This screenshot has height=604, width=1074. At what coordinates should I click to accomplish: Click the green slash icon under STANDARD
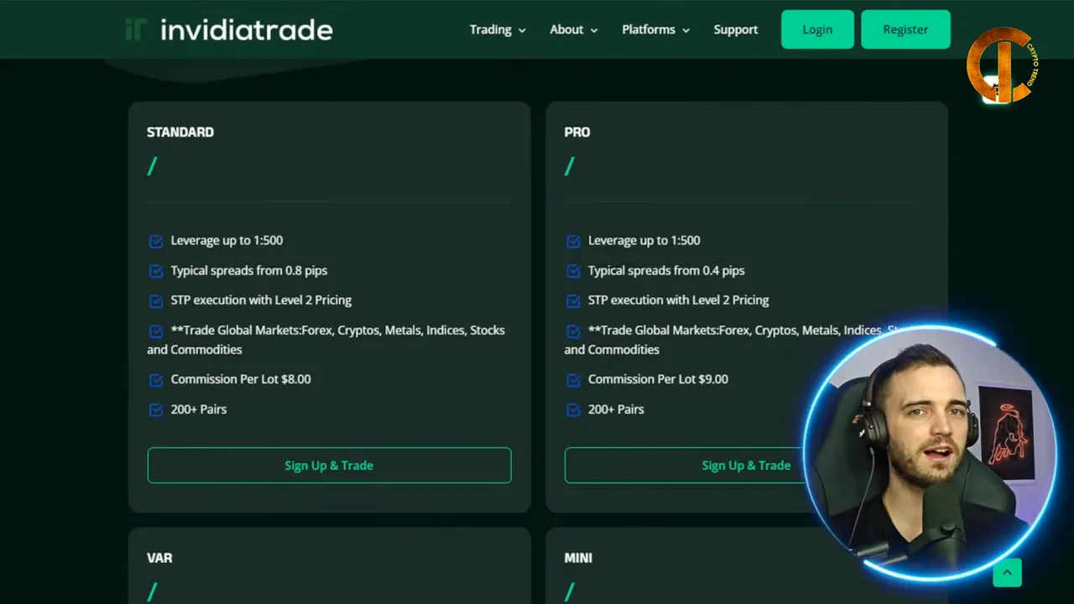click(x=152, y=166)
